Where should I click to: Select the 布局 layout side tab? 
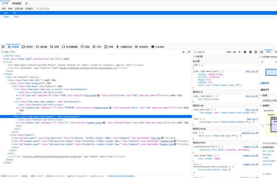pos(268,52)
